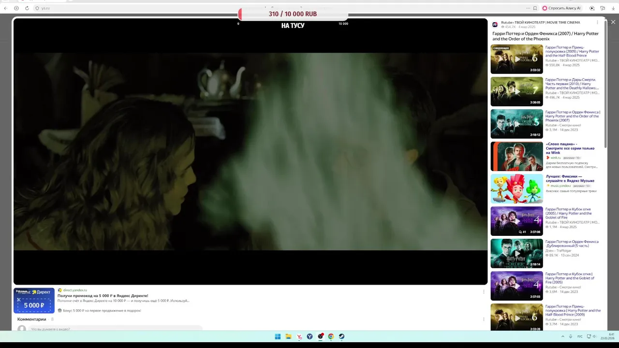Close the video viewer with the X
Viewport: 619px width, 348px height.
(x=613, y=22)
